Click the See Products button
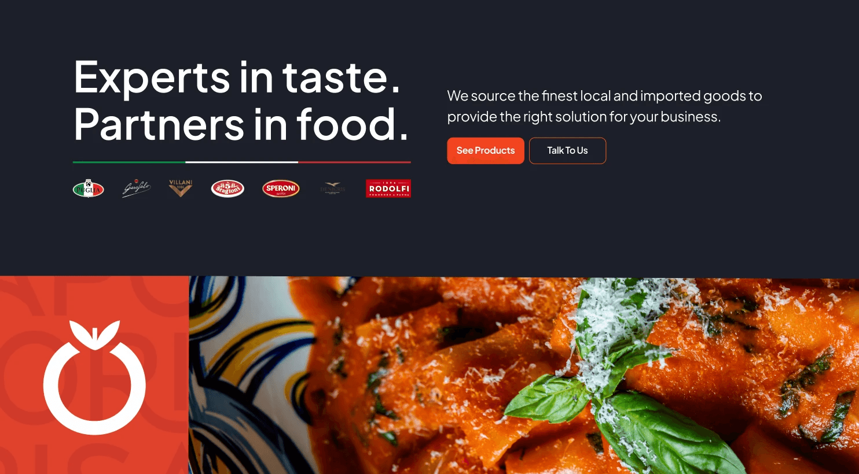The image size is (859, 474). [x=486, y=150]
